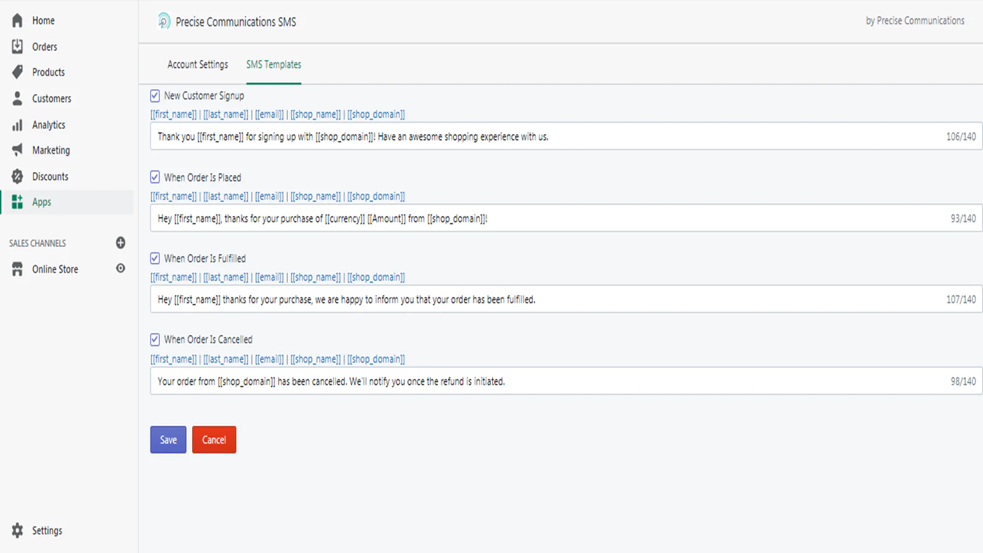Image resolution: width=983 pixels, height=553 pixels.
Task: Click the 106/140 character counter
Action: coord(961,136)
